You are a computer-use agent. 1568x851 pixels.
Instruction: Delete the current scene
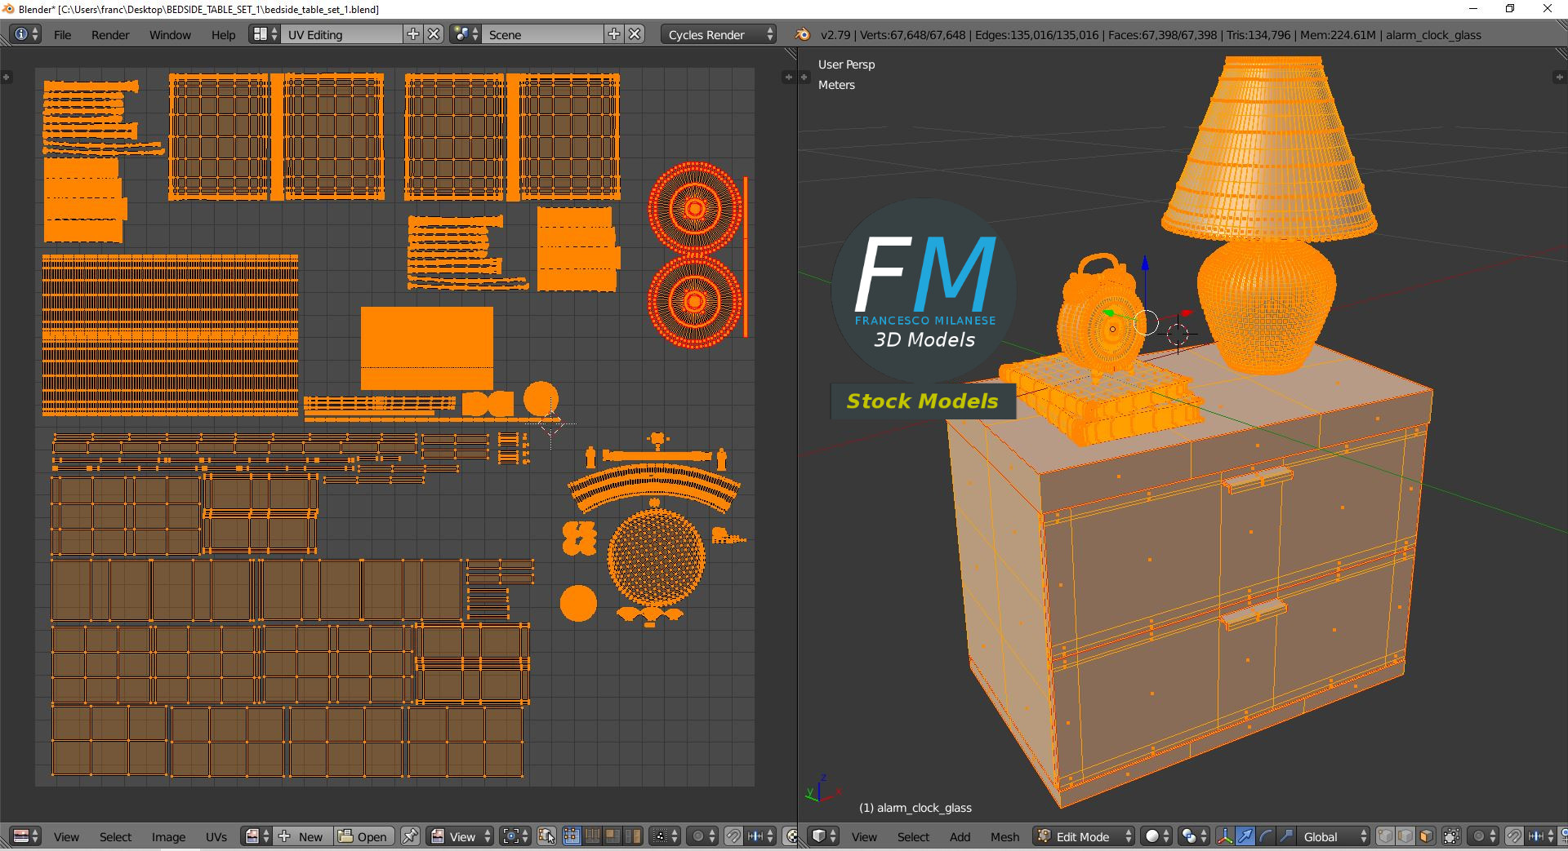(x=635, y=34)
